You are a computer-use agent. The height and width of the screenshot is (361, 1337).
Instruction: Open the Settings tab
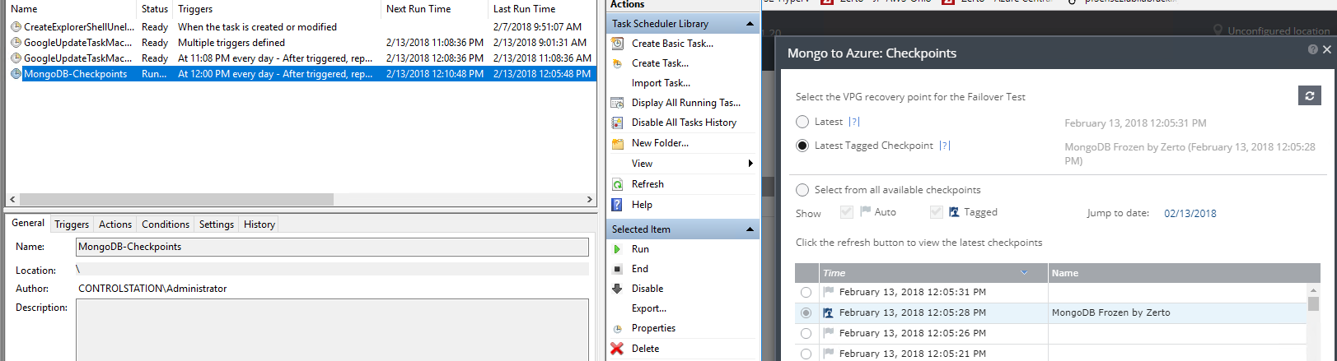[x=217, y=224]
